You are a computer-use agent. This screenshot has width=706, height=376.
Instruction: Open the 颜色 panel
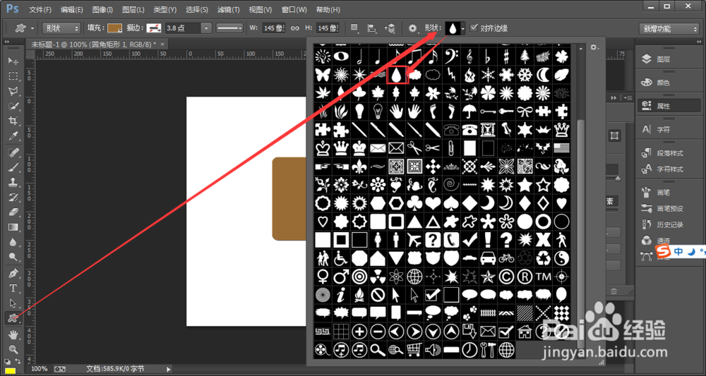point(668,83)
